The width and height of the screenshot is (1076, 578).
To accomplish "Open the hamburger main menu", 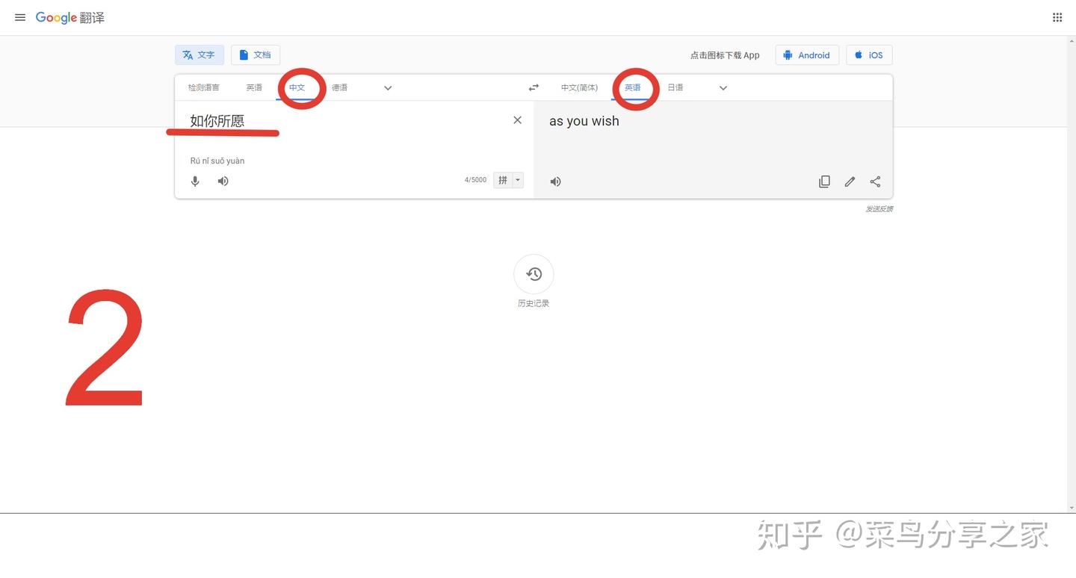I will (20, 17).
